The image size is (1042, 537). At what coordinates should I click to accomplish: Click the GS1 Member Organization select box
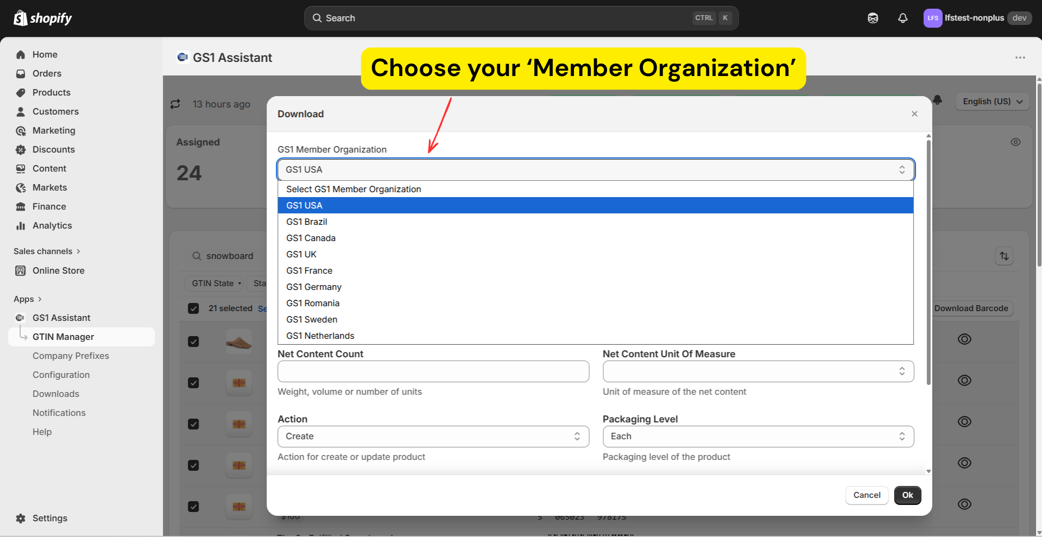click(596, 169)
